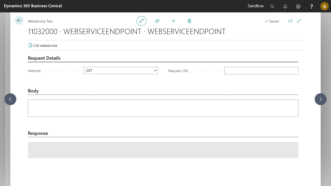Screen dimensions: 331x186
Task: Open the user account avatar A
Action: pyautogui.click(x=325, y=6)
